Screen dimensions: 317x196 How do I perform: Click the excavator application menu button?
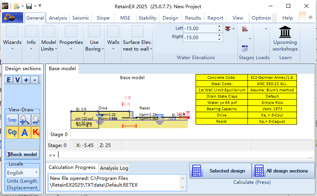[x=12, y=18]
